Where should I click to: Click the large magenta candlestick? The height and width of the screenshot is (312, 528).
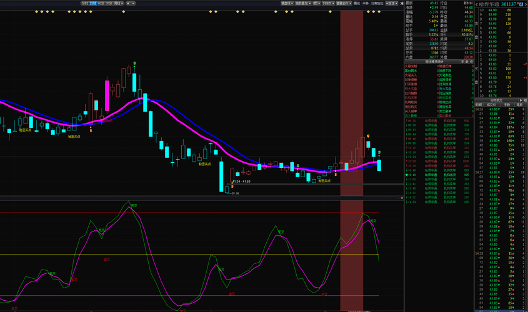107,96
